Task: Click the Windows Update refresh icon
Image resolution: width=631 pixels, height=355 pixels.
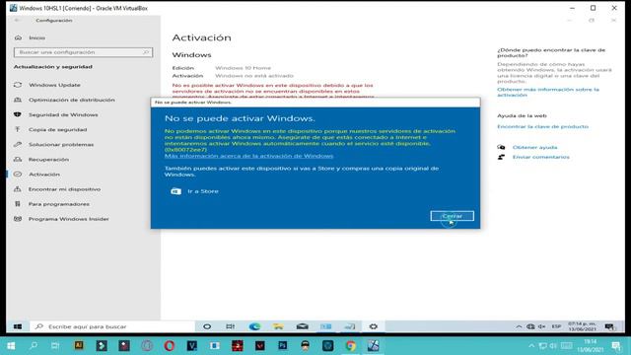Action: tap(18, 85)
